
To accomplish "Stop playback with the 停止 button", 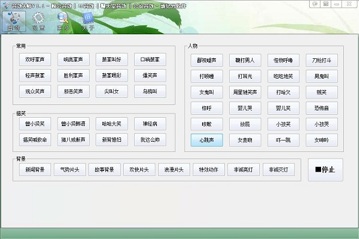I will pyautogui.click(x=325, y=170).
